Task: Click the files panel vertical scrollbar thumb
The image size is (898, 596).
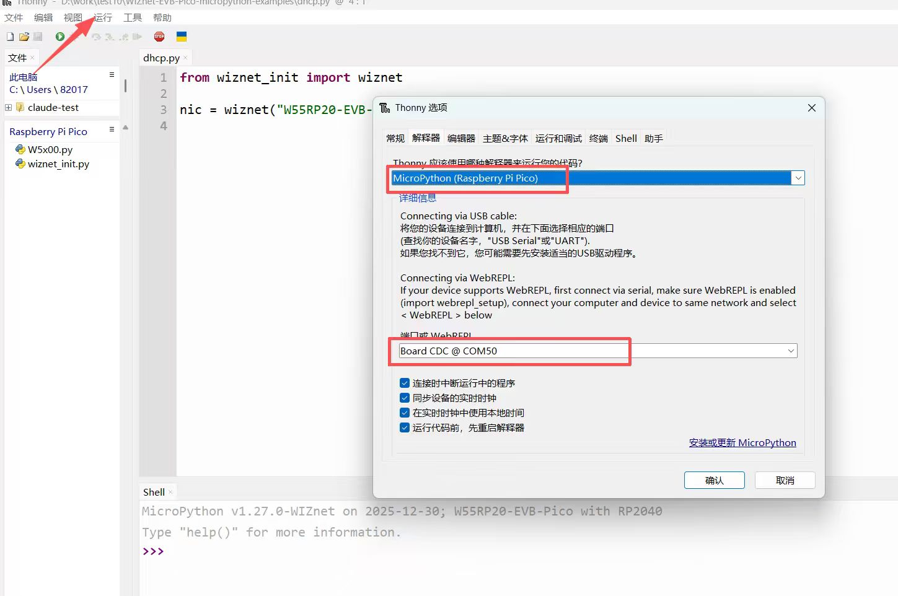Action: (125, 85)
